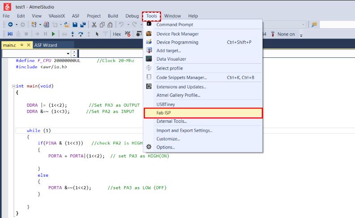Screen dimensions: 355x218
Task: Click the Stop Debugging square icon
Action: pos(26,34)
